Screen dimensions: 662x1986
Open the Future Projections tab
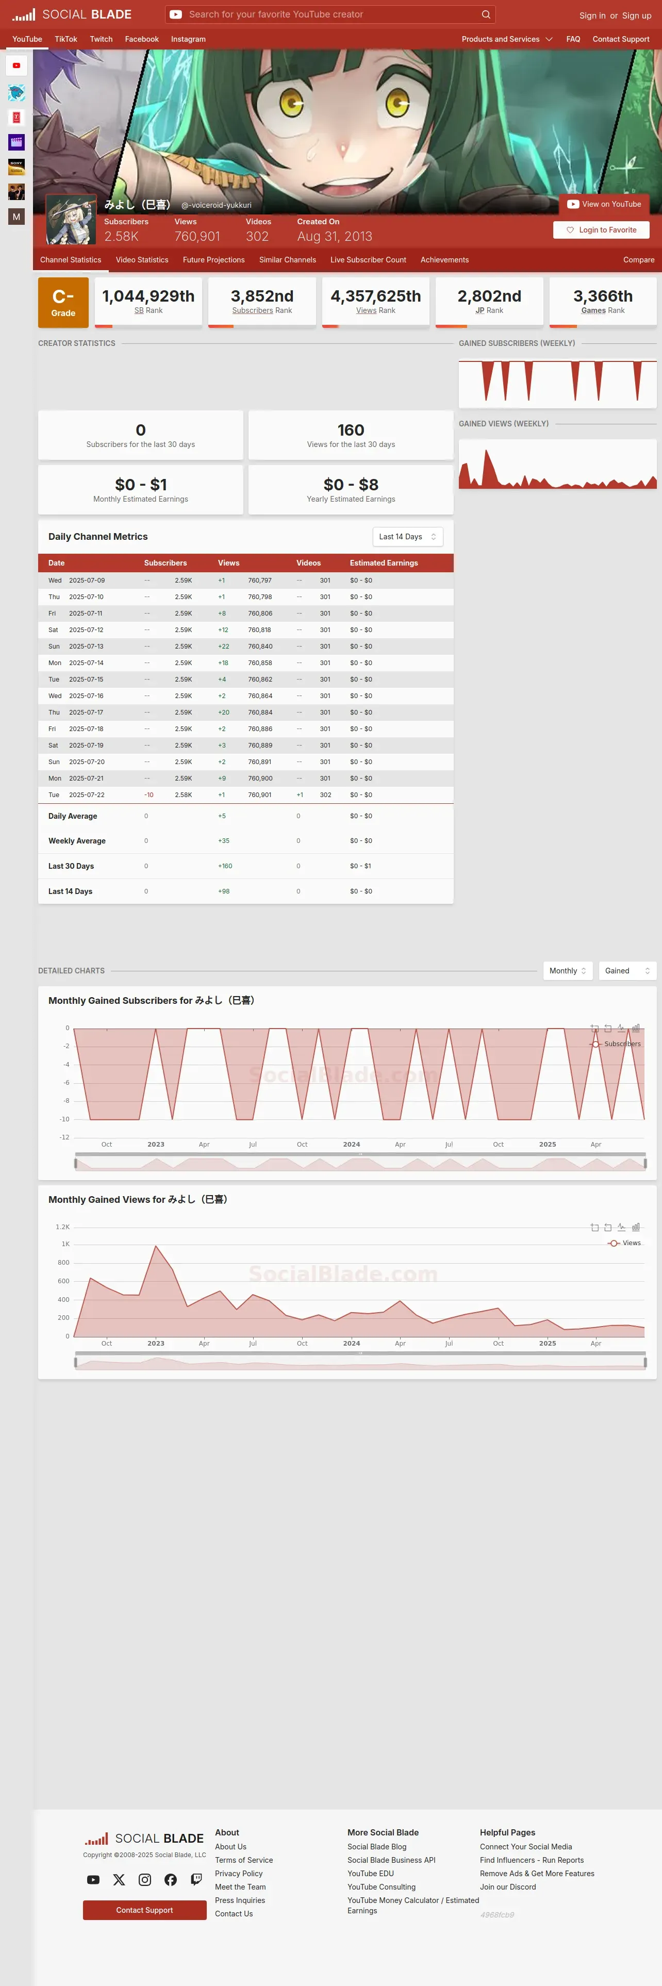(213, 260)
